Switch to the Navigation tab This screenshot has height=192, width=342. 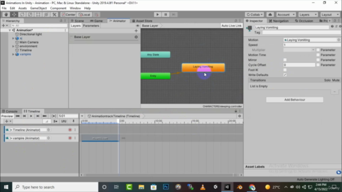coord(279,21)
